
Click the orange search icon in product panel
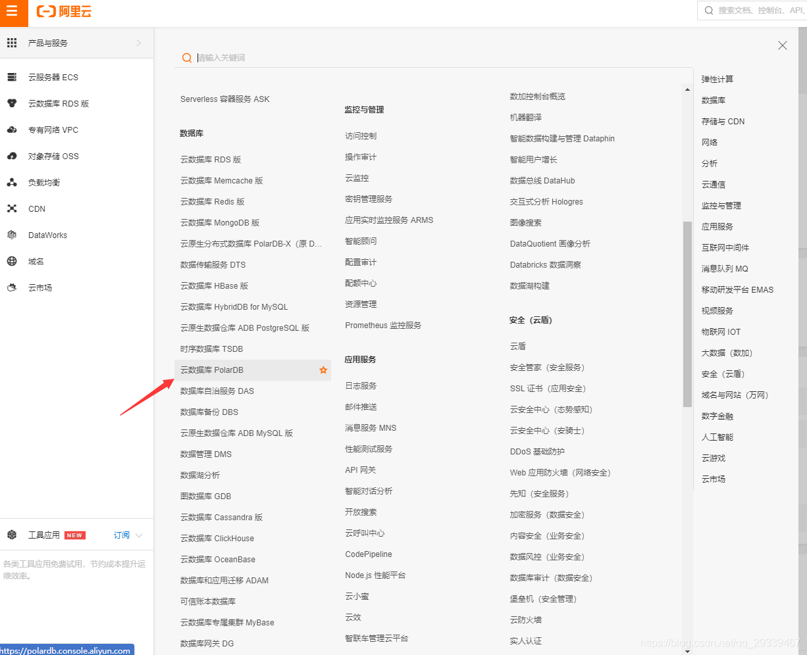(187, 58)
